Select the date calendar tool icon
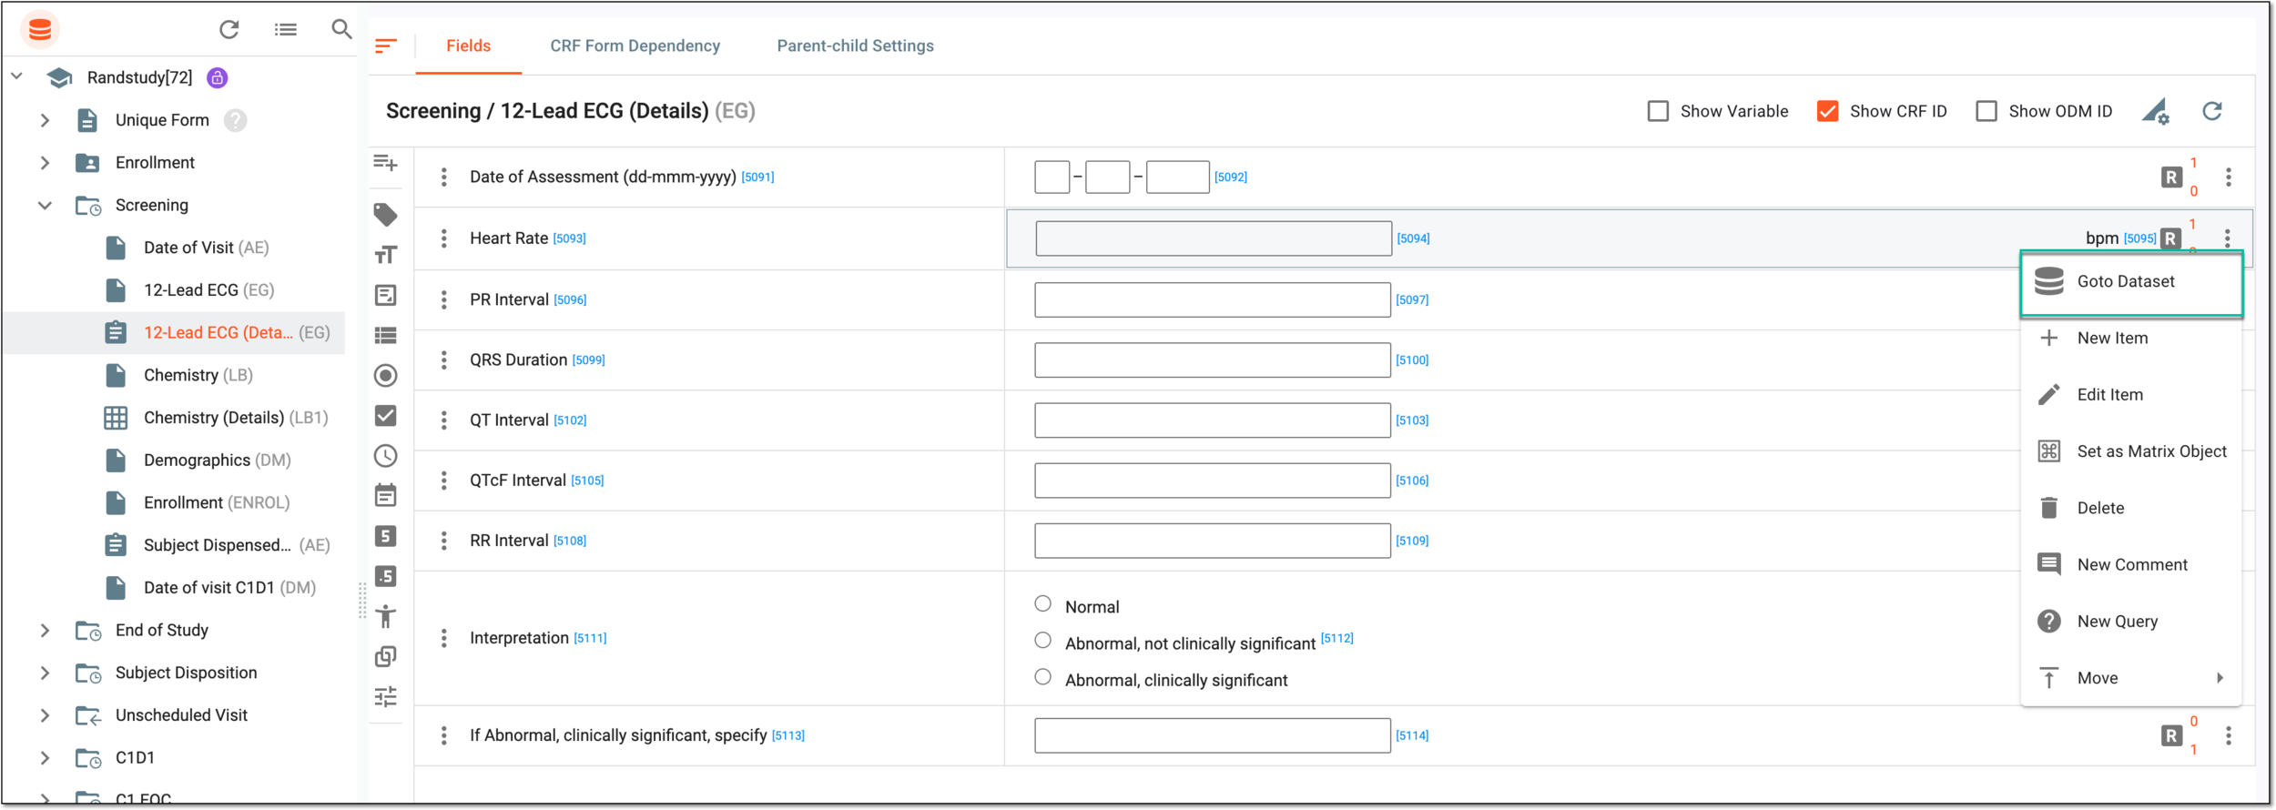This screenshot has width=2276, height=810. point(386,495)
